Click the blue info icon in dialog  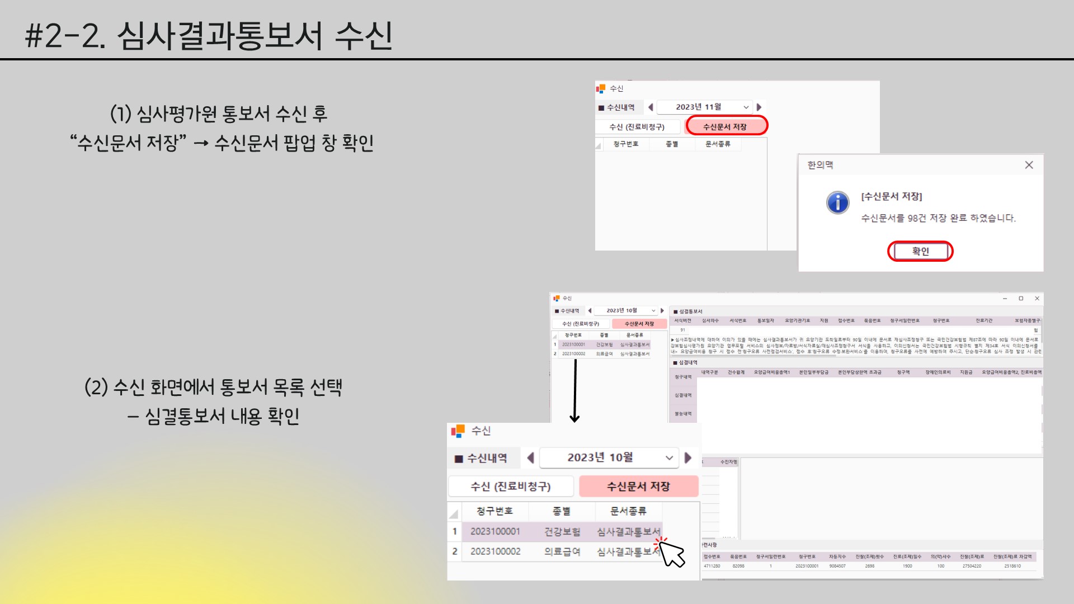pos(837,202)
